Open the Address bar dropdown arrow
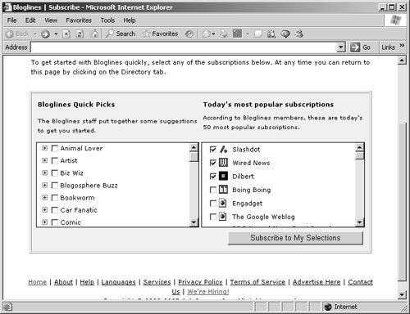Screen dimensions: 410x314 [340, 47]
